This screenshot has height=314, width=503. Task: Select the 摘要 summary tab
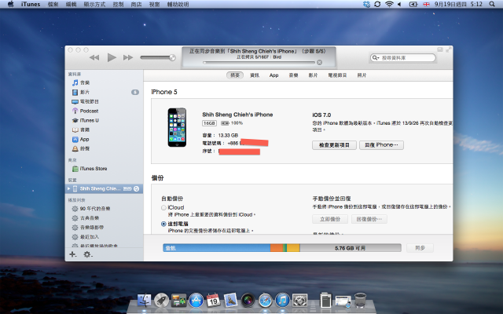click(x=235, y=75)
